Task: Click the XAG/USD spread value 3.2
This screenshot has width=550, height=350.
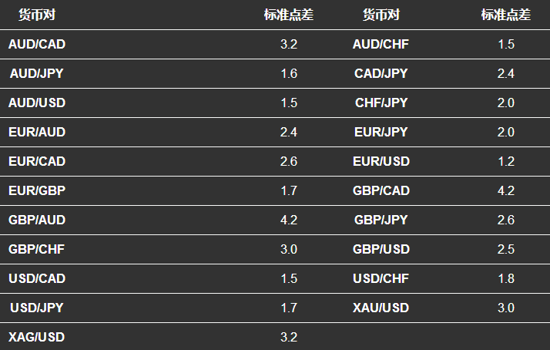Action: coord(289,337)
